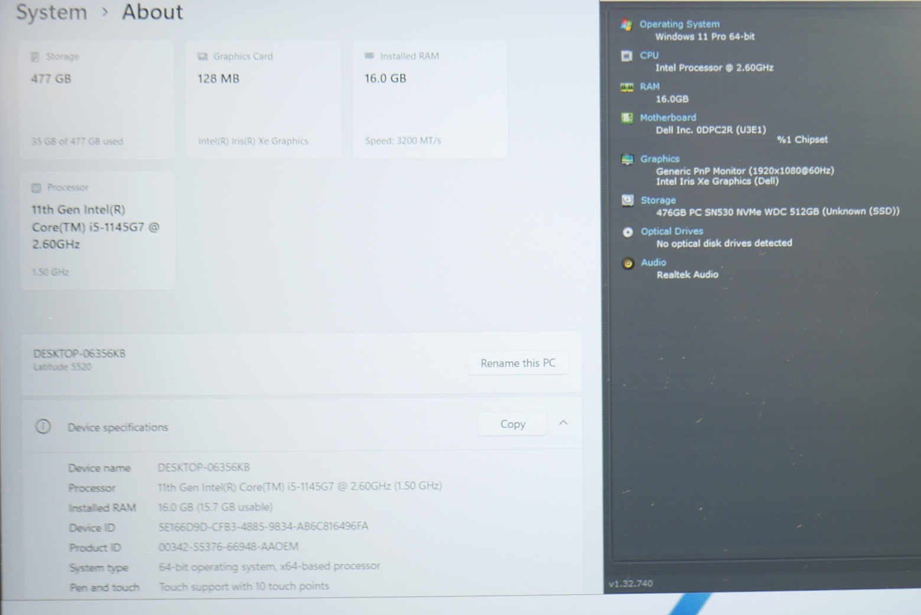The width and height of the screenshot is (921, 615).
Task: Click the Audio speaker icon in Speccy
Action: pyautogui.click(x=628, y=263)
